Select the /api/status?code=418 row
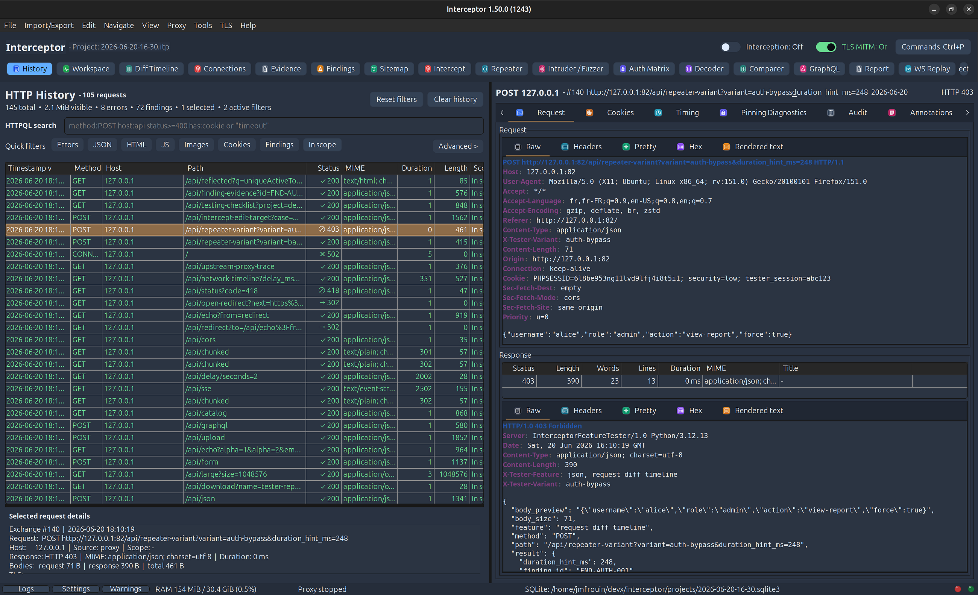 pyautogui.click(x=244, y=291)
